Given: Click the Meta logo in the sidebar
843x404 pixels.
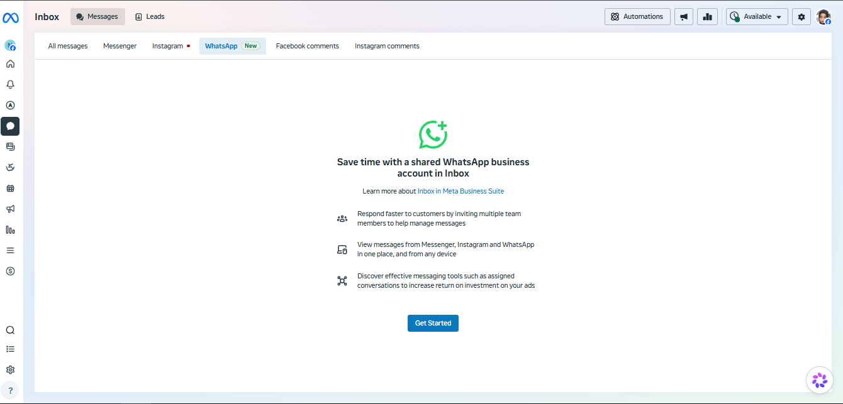Looking at the screenshot, I should pyautogui.click(x=10, y=18).
